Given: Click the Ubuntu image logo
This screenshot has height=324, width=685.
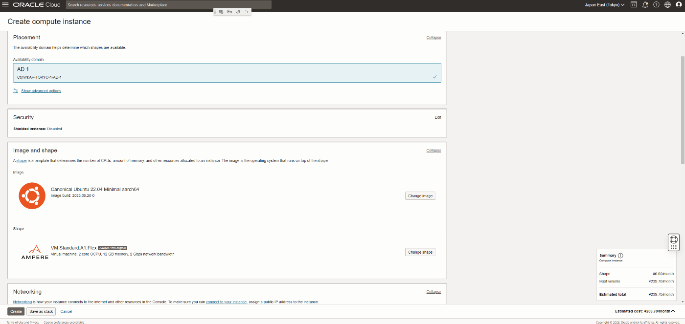Looking at the screenshot, I should pos(32,195).
